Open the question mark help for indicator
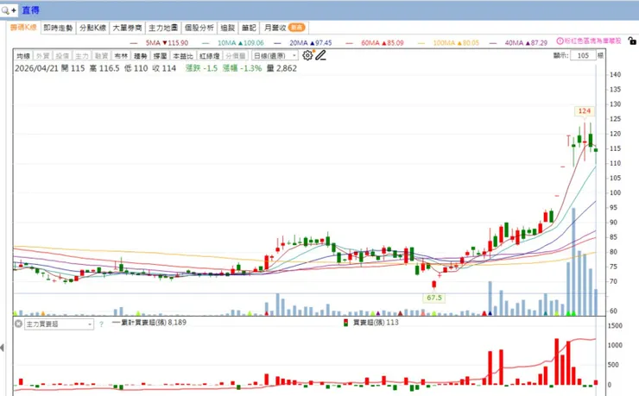The image size is (639, 396). pos(101,324)
